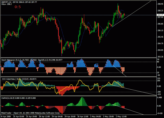The image size is (164, 118).
Task: Click the 203.35 price scale value
Action: click(x=160, y=57)
